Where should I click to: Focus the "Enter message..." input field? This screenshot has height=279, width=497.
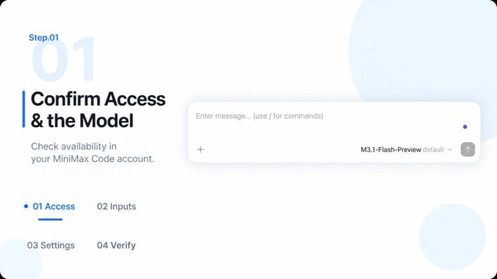pyautogui.click(x=326, y=121)
